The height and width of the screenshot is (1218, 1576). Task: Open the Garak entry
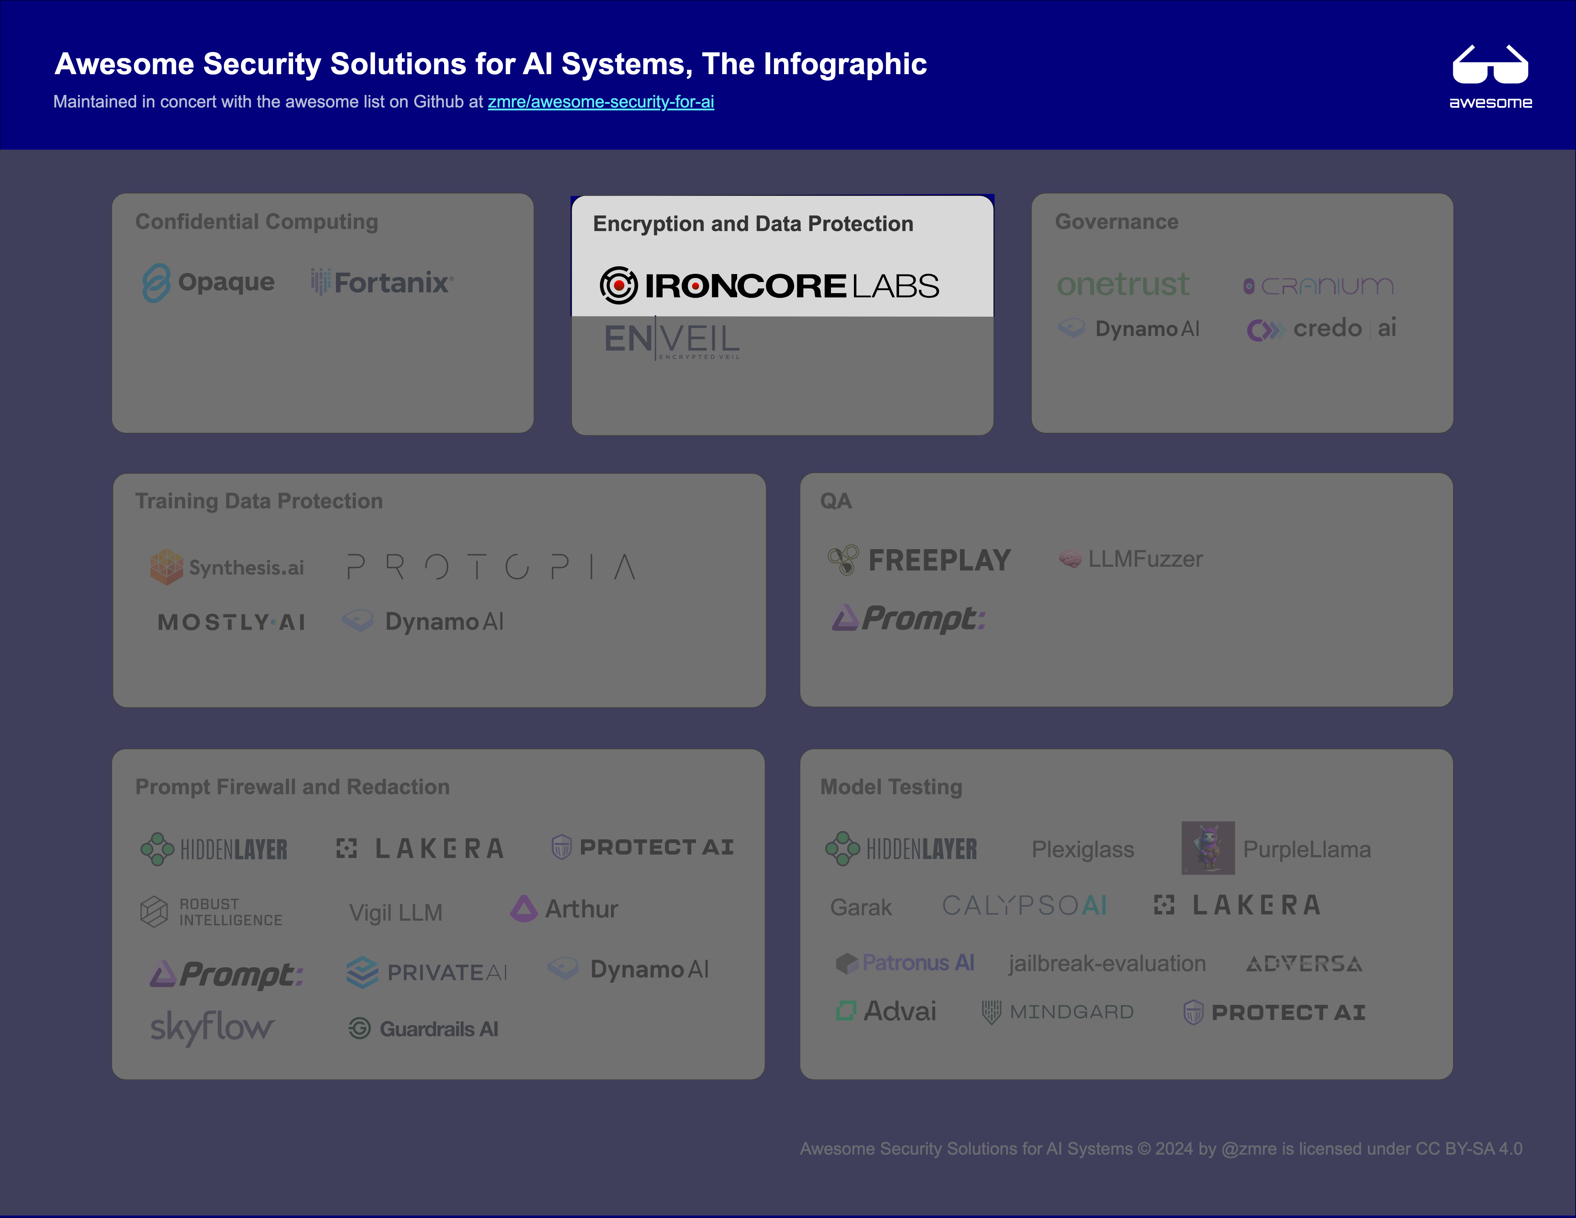click(861, 907)
